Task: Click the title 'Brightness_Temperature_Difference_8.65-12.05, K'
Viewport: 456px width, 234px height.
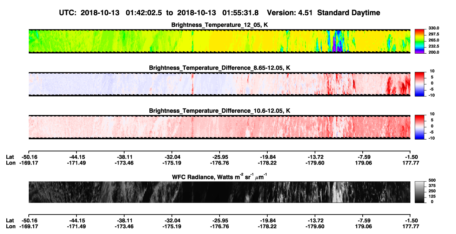Action: click(x=220, y=68)
